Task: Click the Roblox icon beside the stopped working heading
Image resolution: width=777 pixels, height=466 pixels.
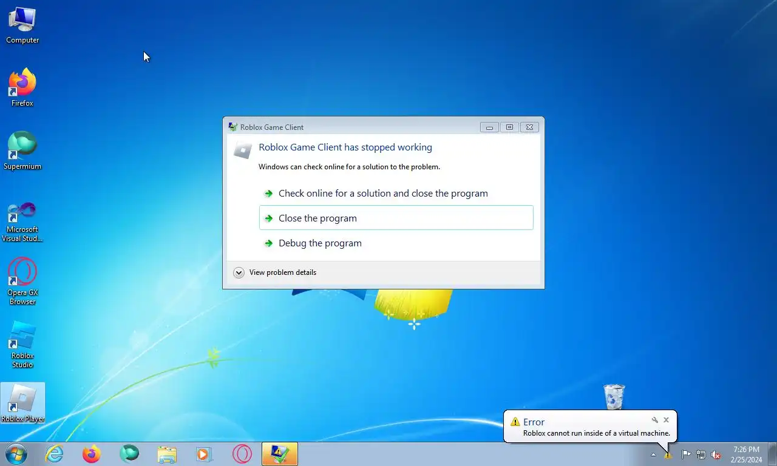Action: [243, 150]
